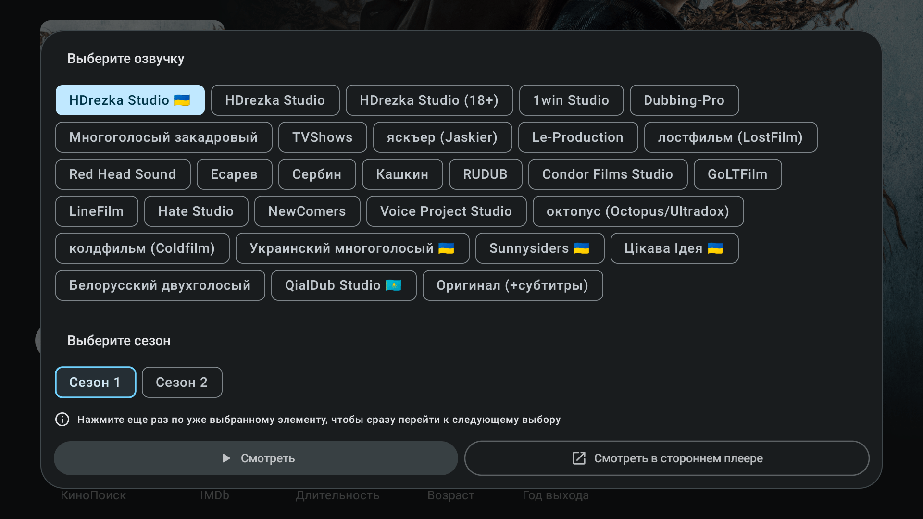Choose GoLTFilm voiceover
Screen dimensions: 923x519
pyautogui.click(x=738, y=174)
